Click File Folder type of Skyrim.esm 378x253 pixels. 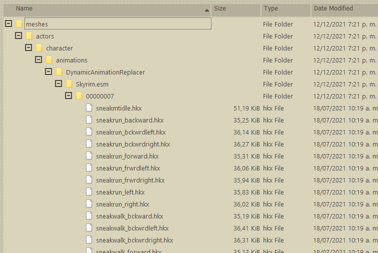click(x=278, y=84)
